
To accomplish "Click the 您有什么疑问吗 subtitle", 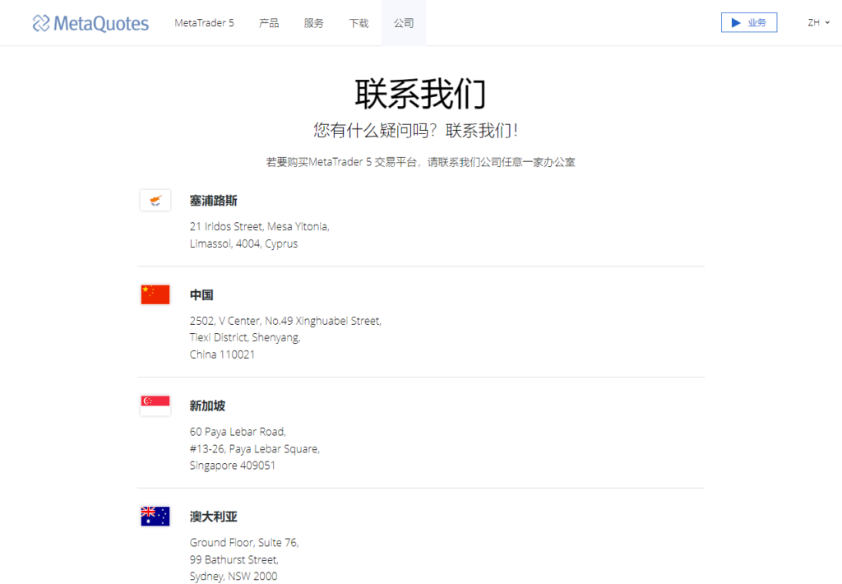I will point(415,131).
